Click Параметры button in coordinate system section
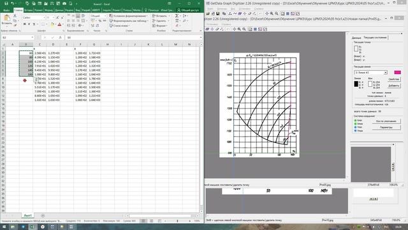Screen dimensions: 408x230 pos(386,127)
